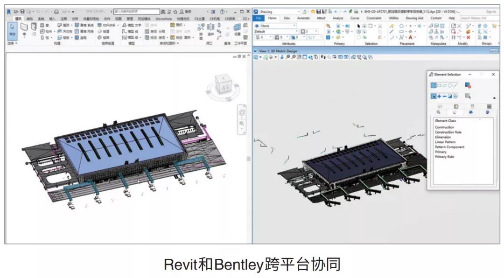Click the Revit ViewCube in the 3D view
The image size is (504, 278).
(224, 84)
